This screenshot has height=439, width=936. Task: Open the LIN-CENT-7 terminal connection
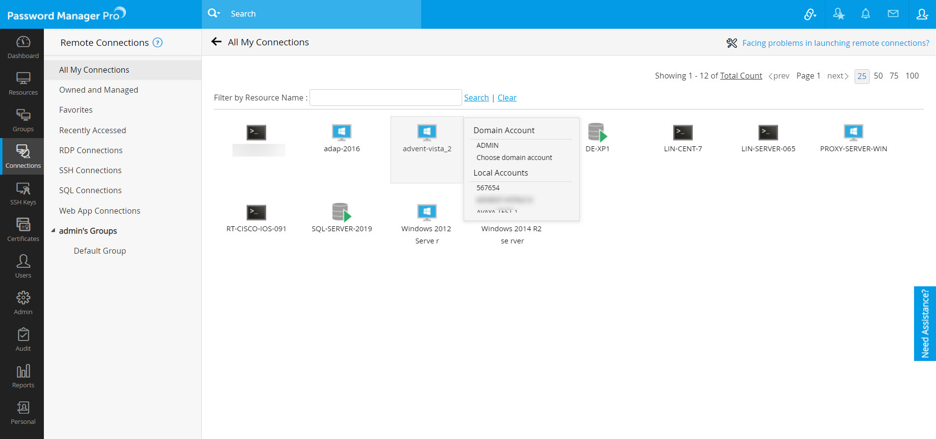(x=682, y=132)
